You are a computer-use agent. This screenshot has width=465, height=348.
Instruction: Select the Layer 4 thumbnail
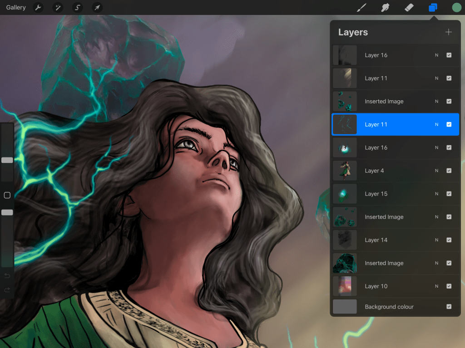345,171
